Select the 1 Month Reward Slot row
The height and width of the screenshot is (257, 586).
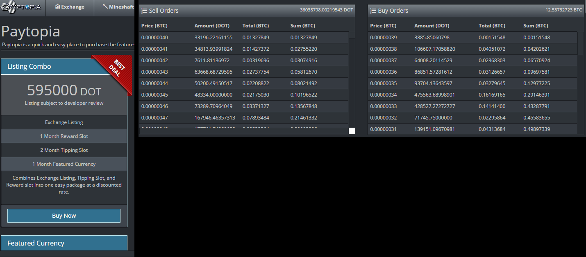pyautogui.click(x=64, y=136)
